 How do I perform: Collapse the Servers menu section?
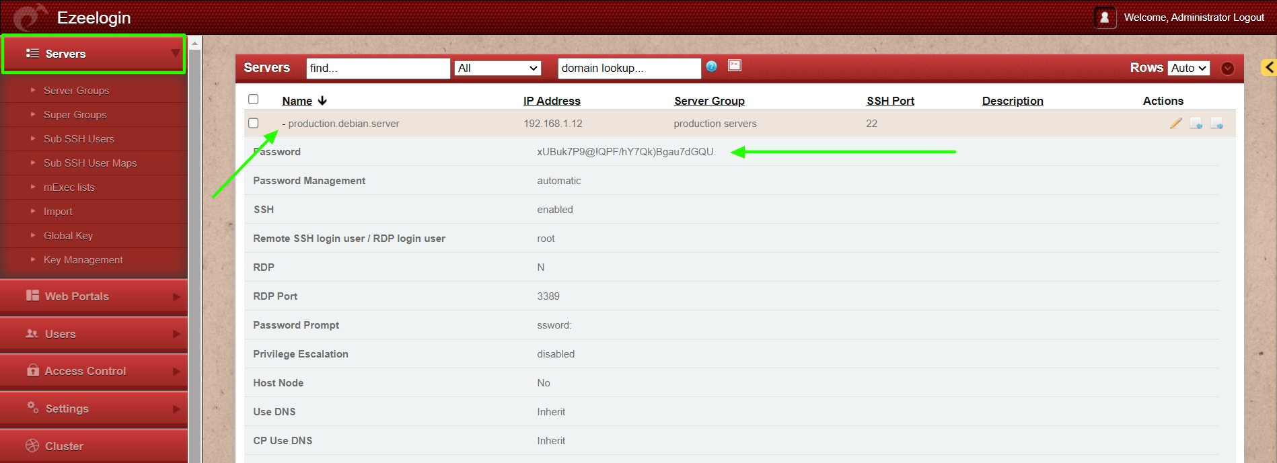pyautogui.click(x=94, y=54)
